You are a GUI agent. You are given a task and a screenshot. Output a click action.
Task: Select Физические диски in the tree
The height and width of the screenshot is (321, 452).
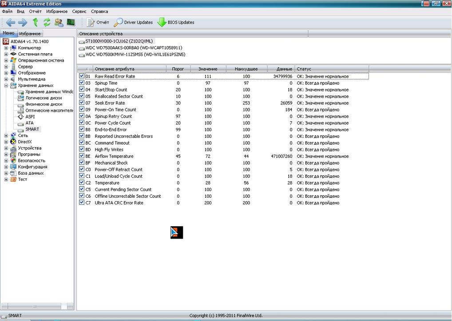tap(44, 104)
